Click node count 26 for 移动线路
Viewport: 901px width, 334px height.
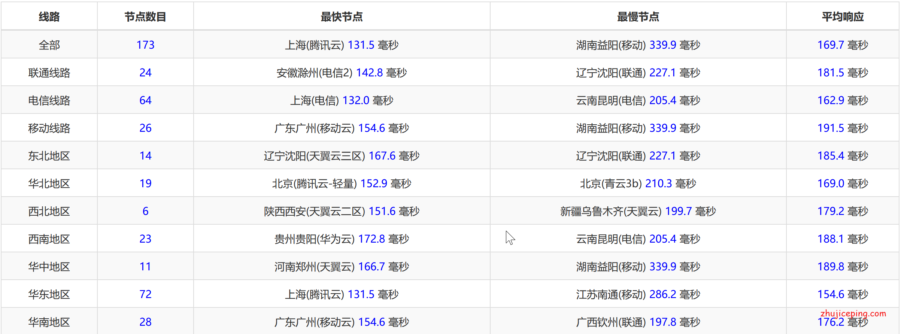[145, 128]
